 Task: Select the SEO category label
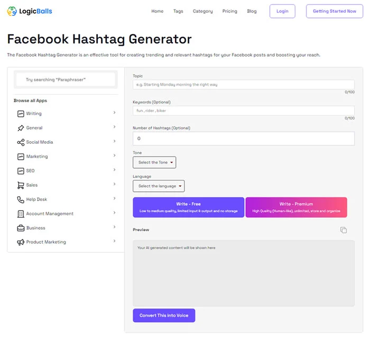point(31,171)
